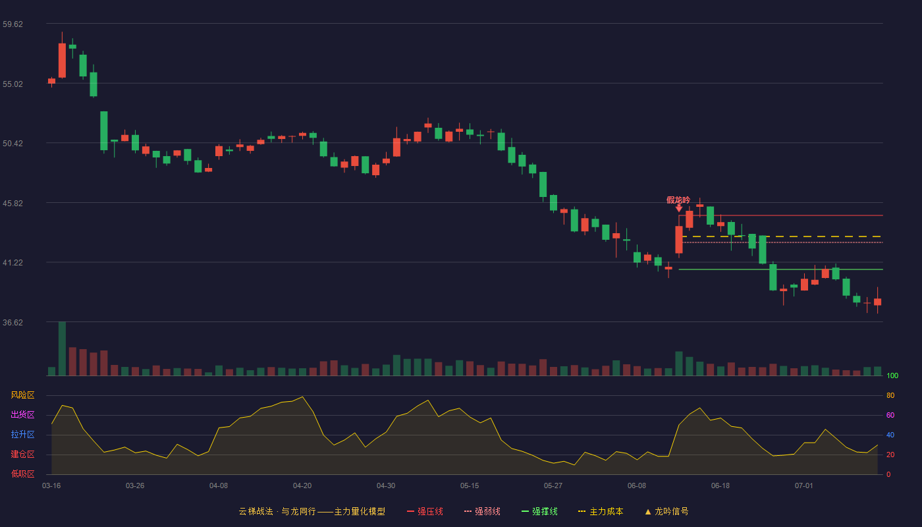Click the 06-18 date label
The height and width of the screenshot is (527, 922).
[x=720, y=485]
